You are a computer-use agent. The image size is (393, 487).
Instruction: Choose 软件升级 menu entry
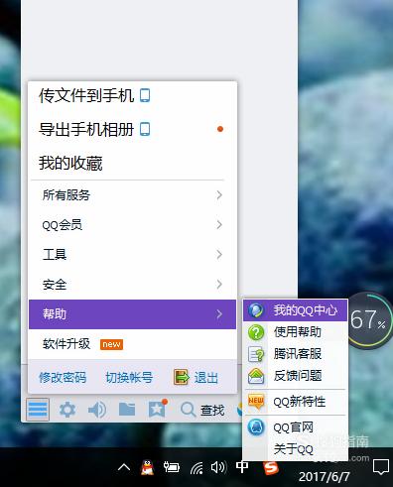coord(132,344)
